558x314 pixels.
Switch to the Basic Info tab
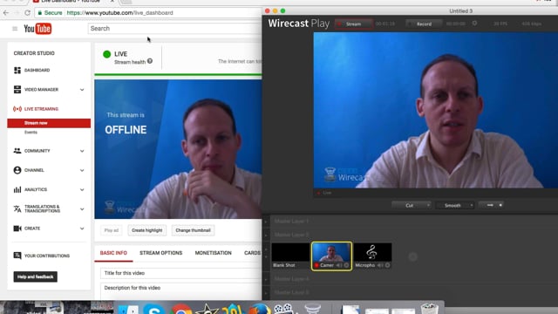click(113, 253)
